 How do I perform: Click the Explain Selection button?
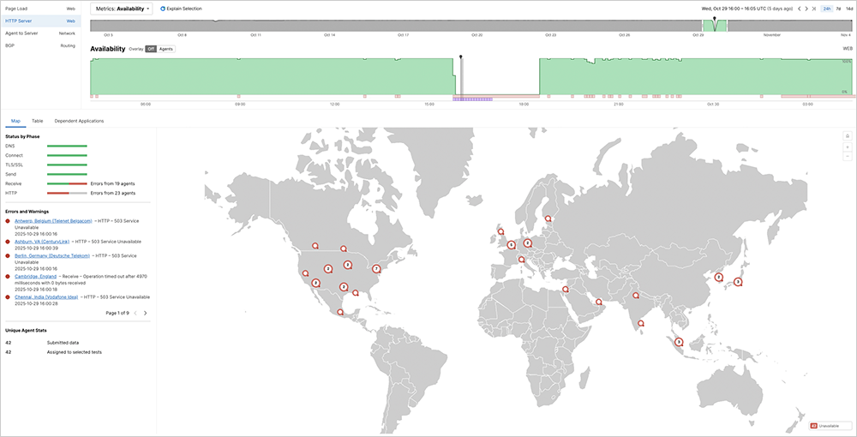coord(181,9)
